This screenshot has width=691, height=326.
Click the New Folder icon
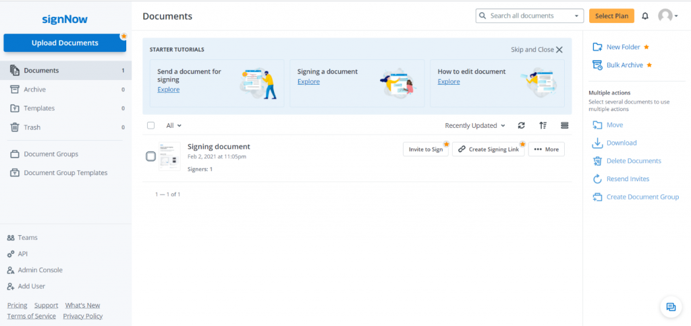(597, 47)
